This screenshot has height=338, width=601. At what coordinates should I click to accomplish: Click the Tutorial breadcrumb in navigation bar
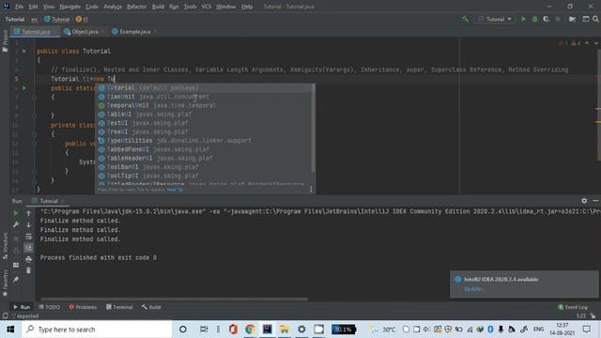click(x=57, y=19)
